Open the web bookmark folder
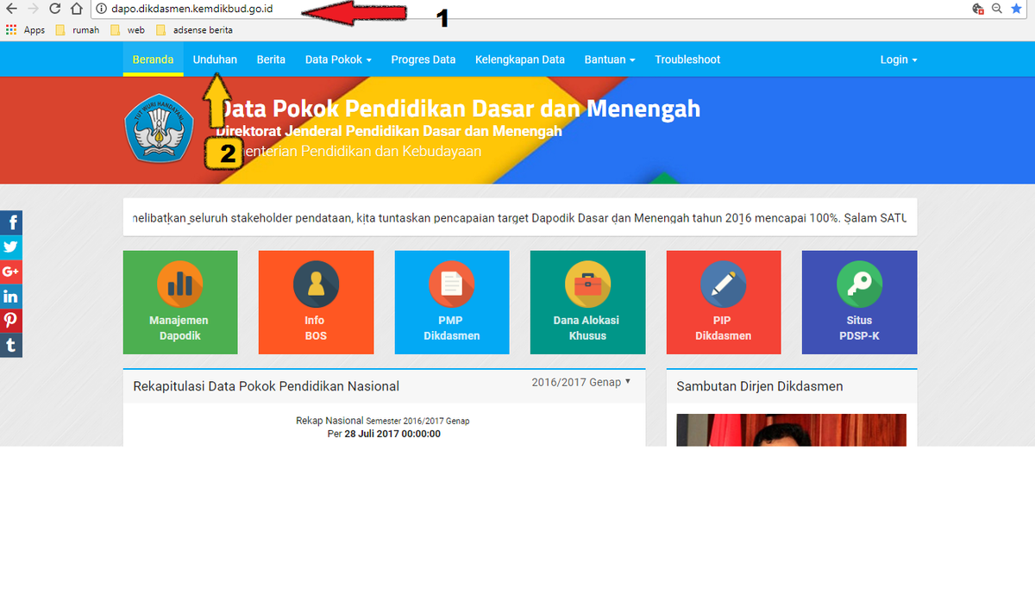The height and width of the screenshot is (594, 1035). 128,29
